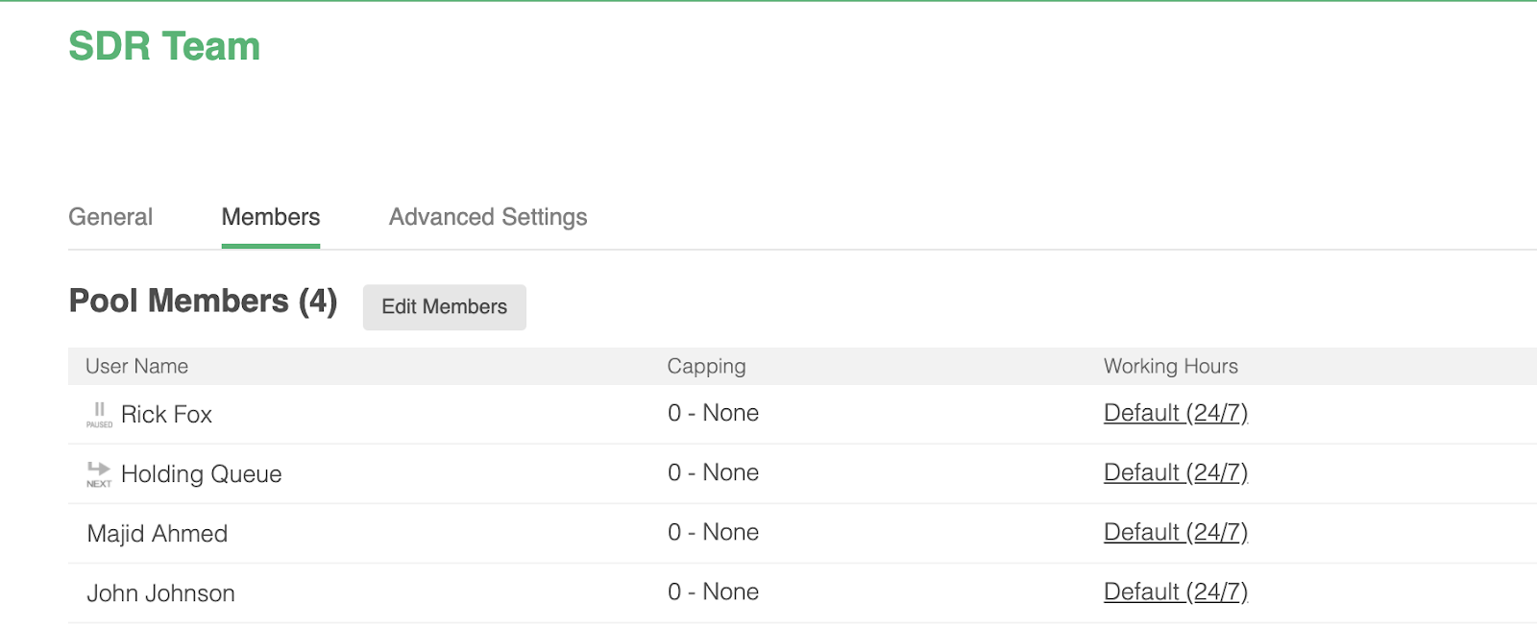Click the John Johnson member name
This screenshot has height=627, width=1537.
161,593
